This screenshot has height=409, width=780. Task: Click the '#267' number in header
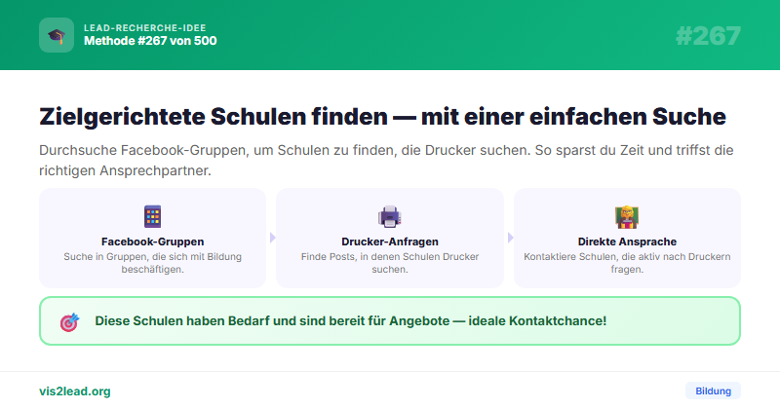click(709, 36)
